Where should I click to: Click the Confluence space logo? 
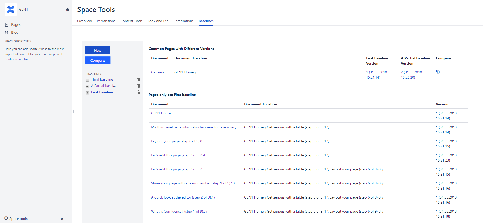(11, 9)
